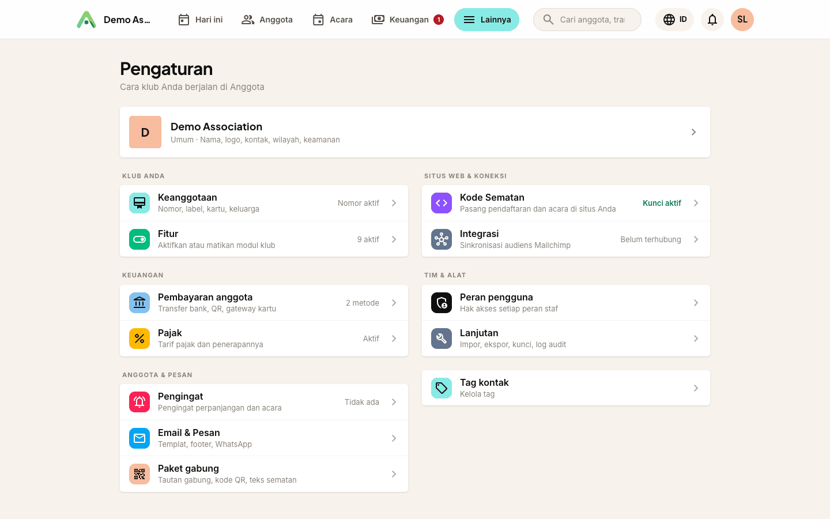Click the "Tidak ada" status text
Screen dimensions: 830x519
362,402
